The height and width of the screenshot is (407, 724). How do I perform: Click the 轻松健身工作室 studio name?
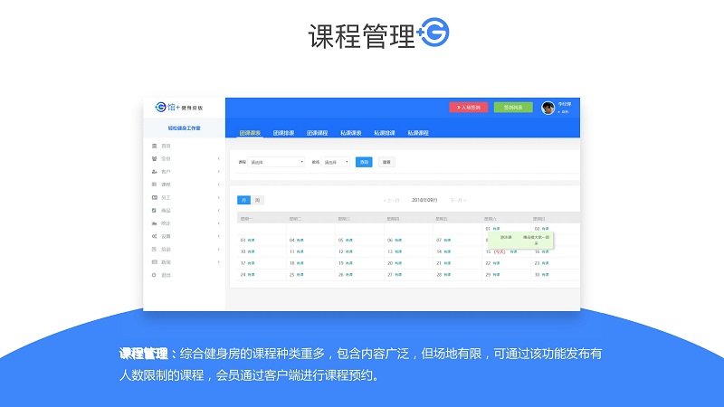pos(185,128)
